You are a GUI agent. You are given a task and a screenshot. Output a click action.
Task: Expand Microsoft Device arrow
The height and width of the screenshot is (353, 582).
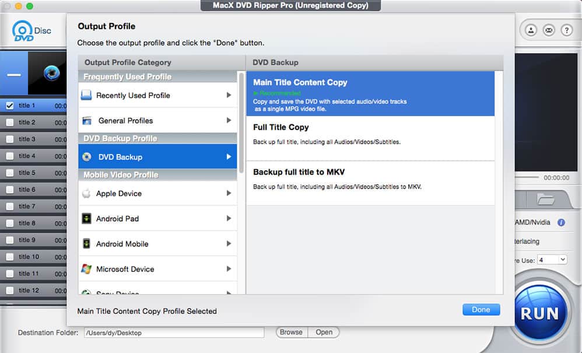coord(229,269)
